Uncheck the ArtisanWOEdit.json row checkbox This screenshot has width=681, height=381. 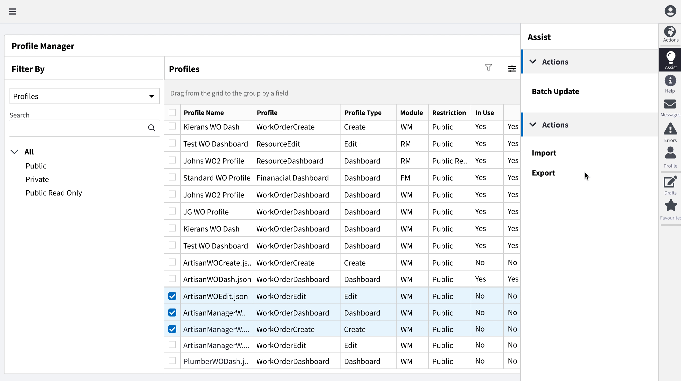click(x=172, y=296)
